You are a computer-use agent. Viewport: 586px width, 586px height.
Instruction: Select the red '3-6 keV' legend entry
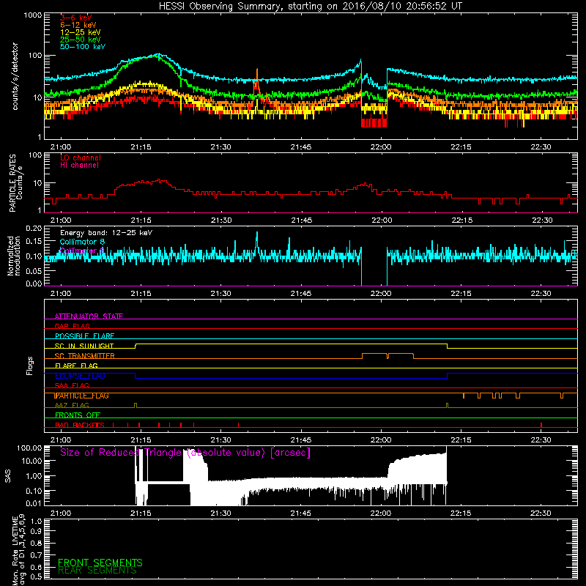tap(75, 18)
